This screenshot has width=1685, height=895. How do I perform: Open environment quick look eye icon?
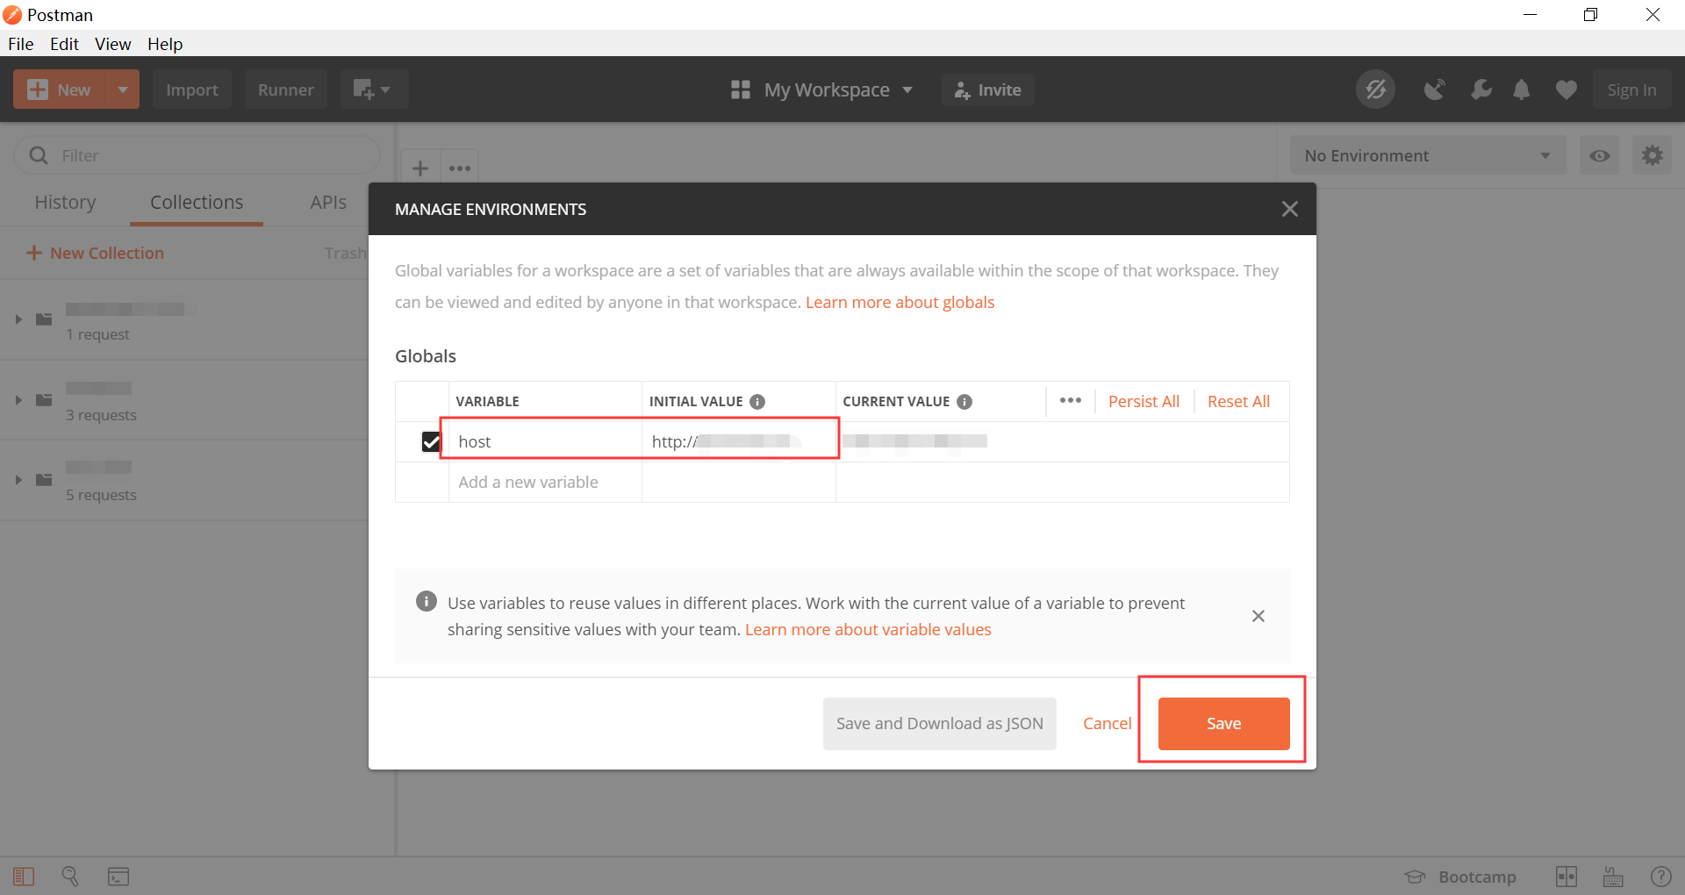click(1599, 156)
